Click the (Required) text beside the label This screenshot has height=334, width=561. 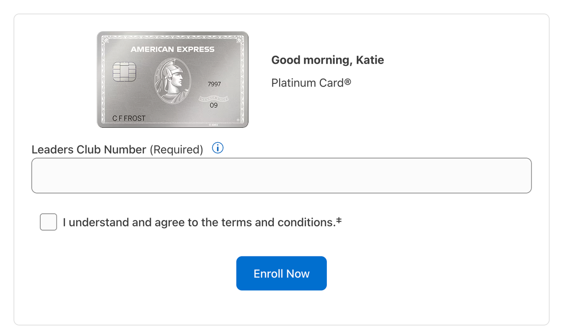coord(176,150)
